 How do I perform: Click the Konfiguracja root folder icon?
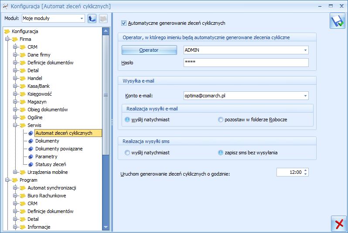pyautogui.click(x=7, y=31)
